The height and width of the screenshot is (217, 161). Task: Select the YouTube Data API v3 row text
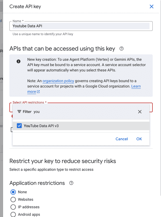[41, 126]
